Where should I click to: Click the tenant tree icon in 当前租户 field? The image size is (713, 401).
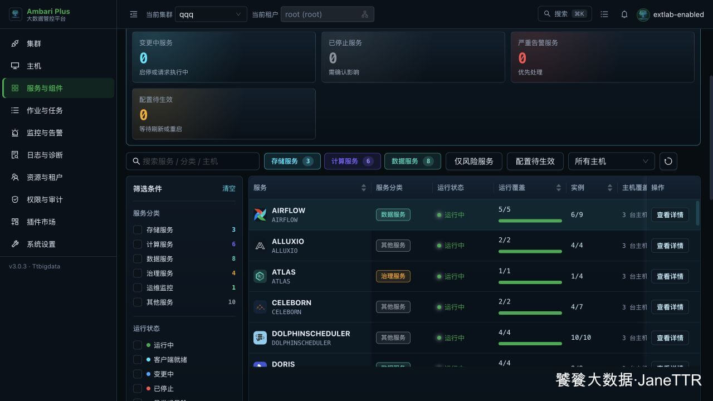[x=365, y=14]
